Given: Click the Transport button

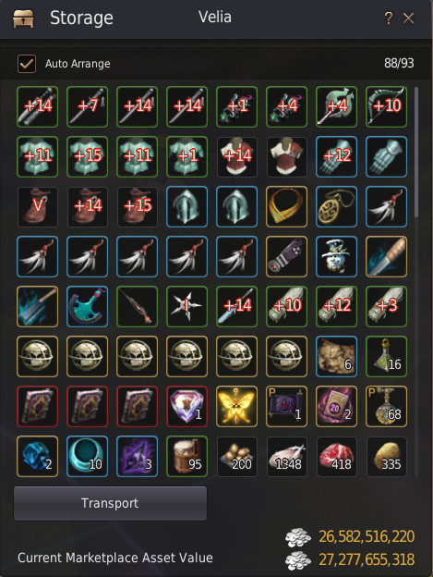Looking at the screenshot, I should (x=110, y=503).
